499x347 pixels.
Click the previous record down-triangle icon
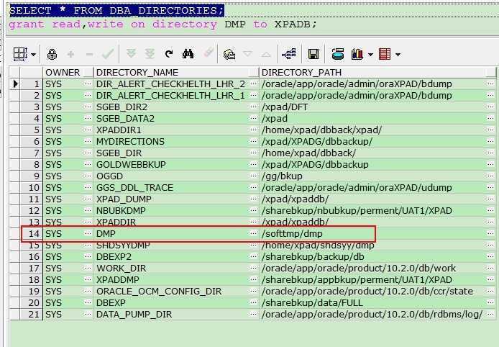[x=247, y=54]
